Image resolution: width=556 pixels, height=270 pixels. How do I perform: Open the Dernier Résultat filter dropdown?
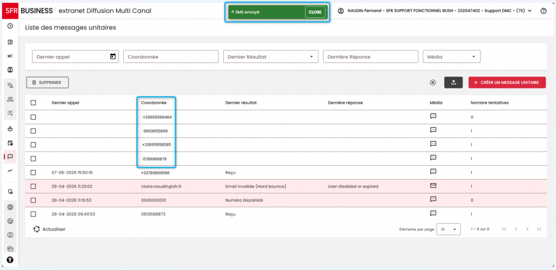(x=271, y=56)
